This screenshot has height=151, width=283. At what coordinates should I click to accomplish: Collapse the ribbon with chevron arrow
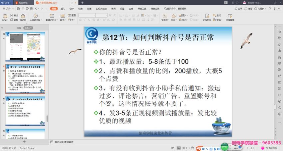click(279, 9)
